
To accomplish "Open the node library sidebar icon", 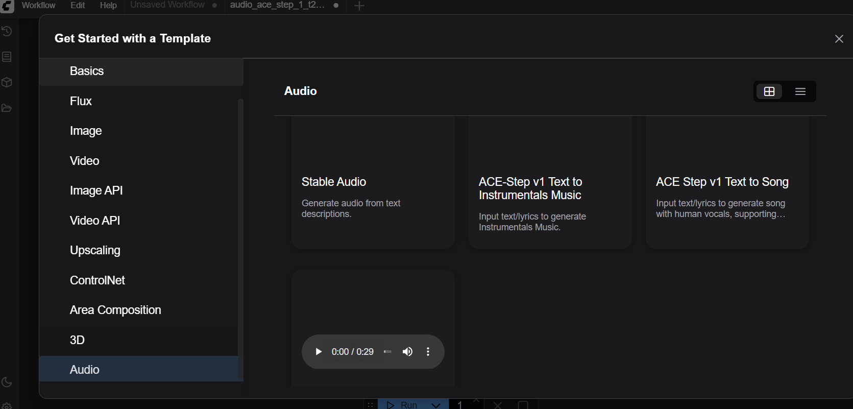I will 7,57.
